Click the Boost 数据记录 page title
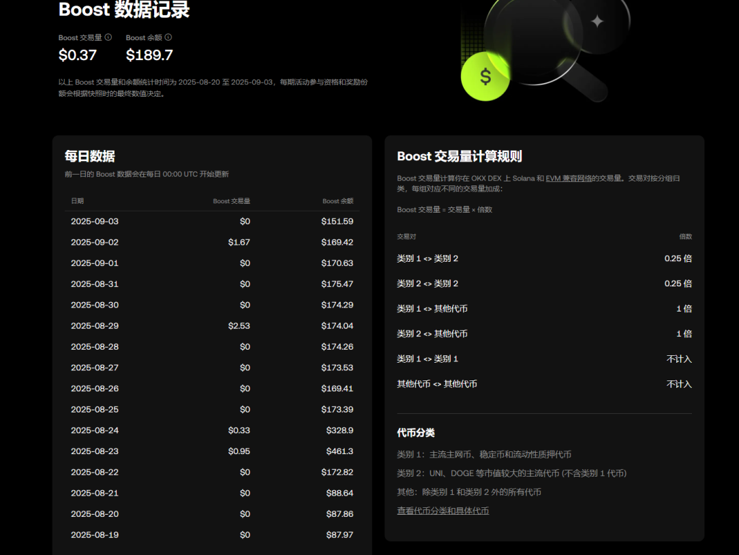Image resolution: width=739 pixels, height=555 pixels. [x=123, y=10]
